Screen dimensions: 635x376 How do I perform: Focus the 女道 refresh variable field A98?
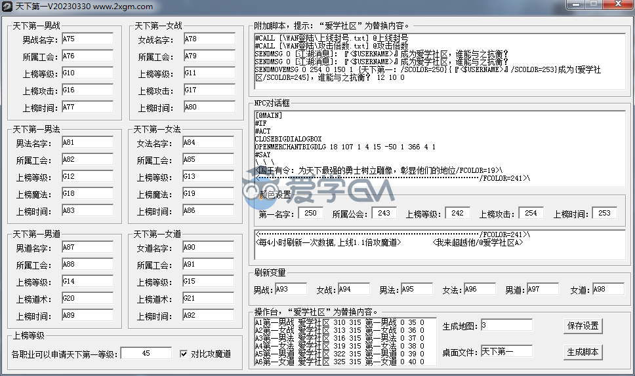click(x=607, y=289)
